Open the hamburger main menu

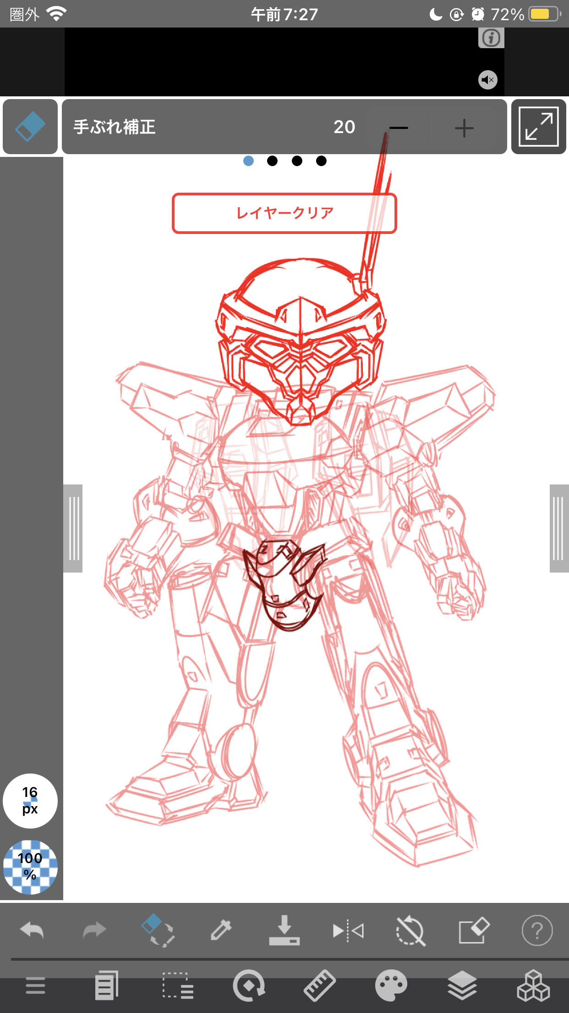pos(35,985)
